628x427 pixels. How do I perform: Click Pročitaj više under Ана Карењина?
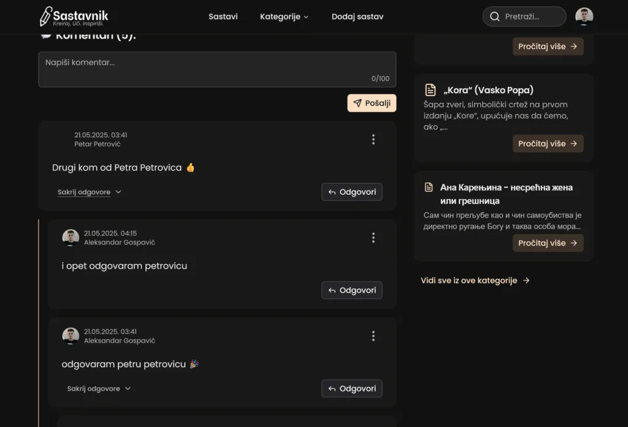[548, 243]
